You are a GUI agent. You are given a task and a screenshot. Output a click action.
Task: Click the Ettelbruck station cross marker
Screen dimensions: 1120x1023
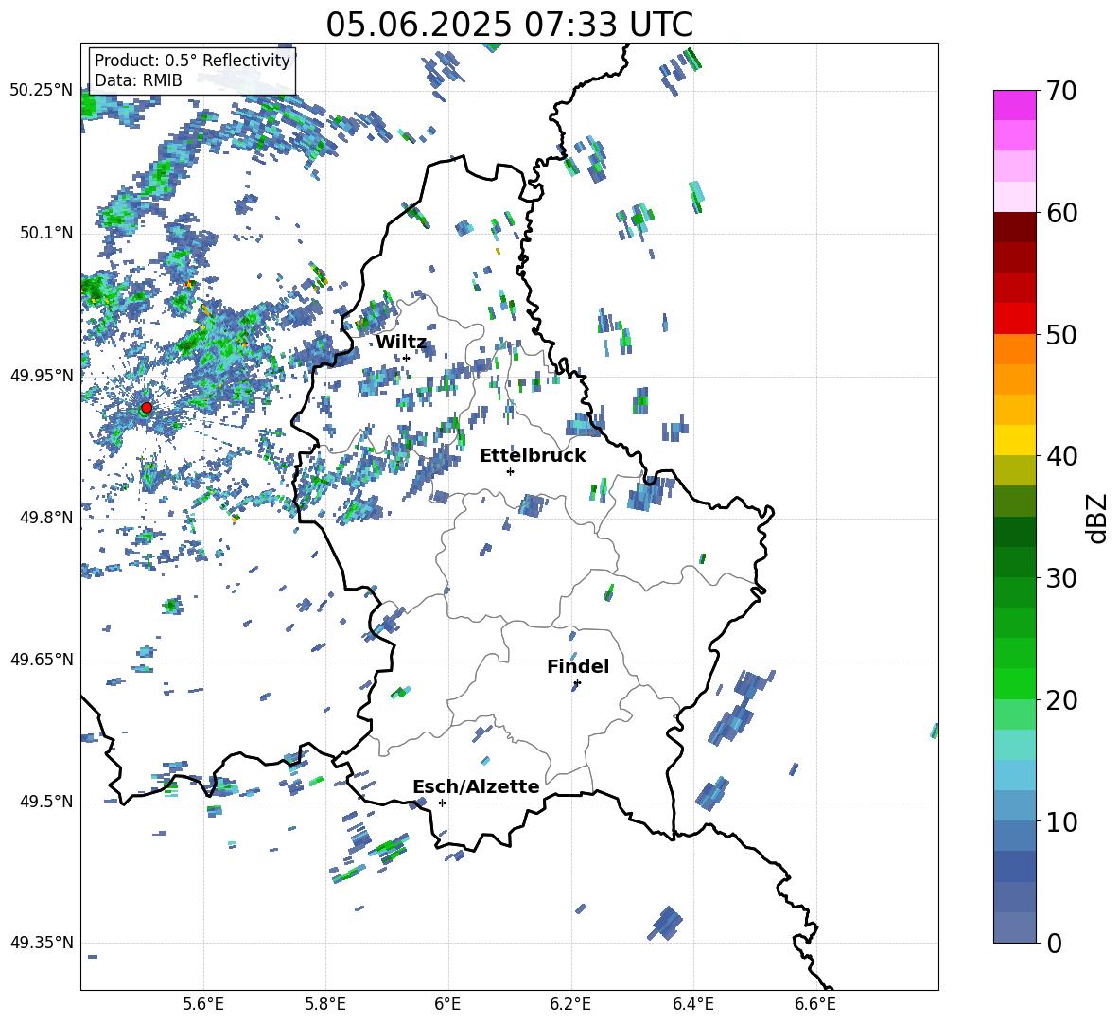click(x=510, y=471)
